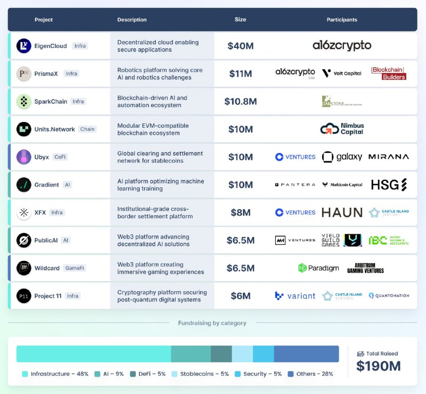This screenshot has width=426, height=394.
Task: Click the Size column header
Action: tap(241, 19)
